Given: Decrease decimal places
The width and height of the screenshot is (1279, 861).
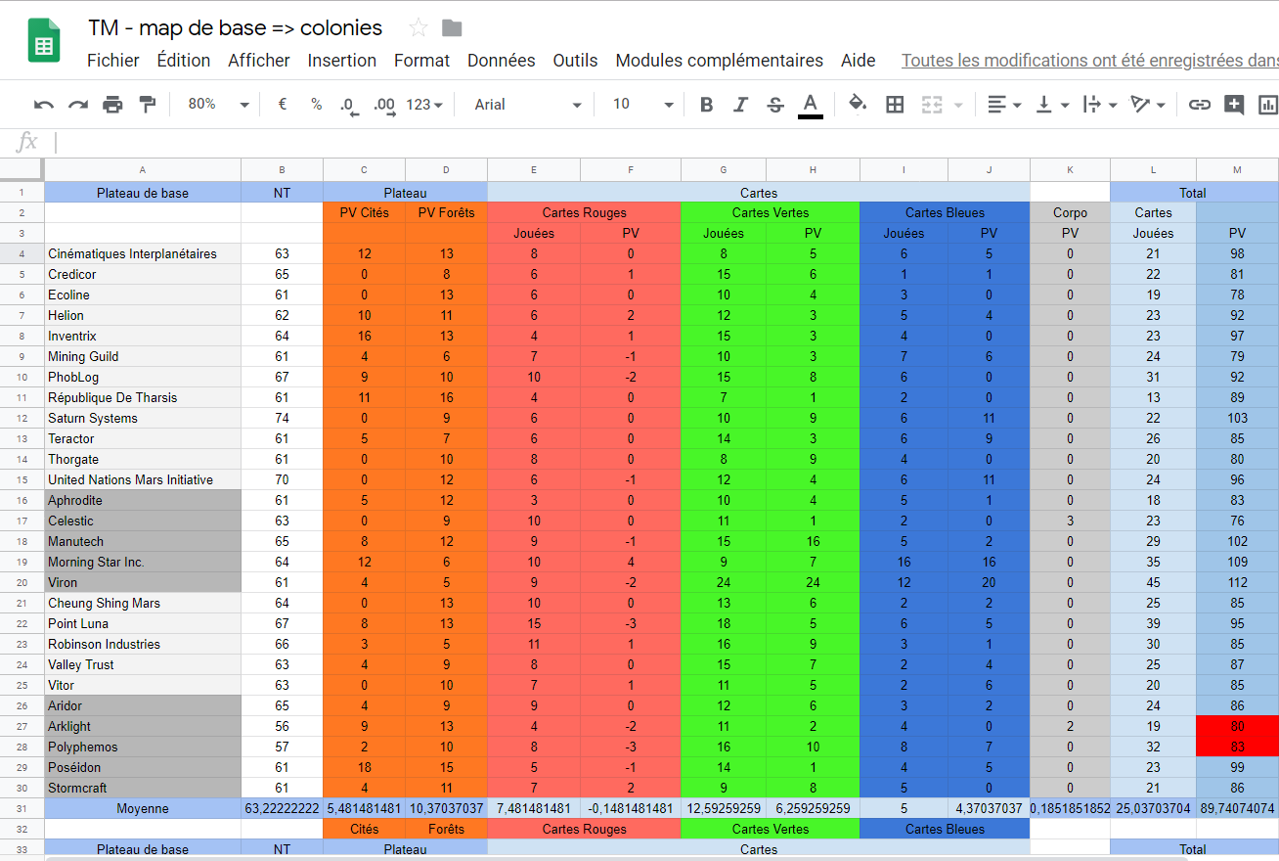Looking at the screenshot, I should (x=349, y=105).
